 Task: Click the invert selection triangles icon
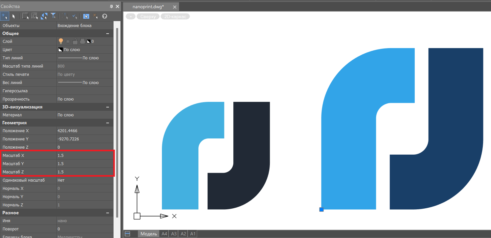coord(44,16)
